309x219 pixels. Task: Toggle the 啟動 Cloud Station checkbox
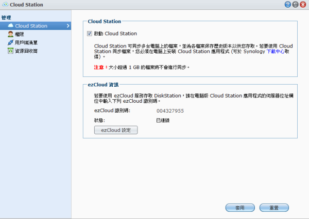(90, 34)
